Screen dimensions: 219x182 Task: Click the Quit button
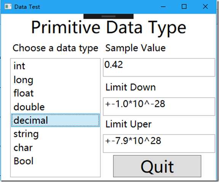tap(157, 166)
